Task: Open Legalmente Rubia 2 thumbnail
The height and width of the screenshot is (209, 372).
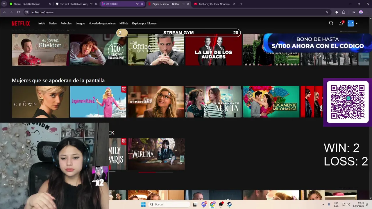Action: (98, 102)
